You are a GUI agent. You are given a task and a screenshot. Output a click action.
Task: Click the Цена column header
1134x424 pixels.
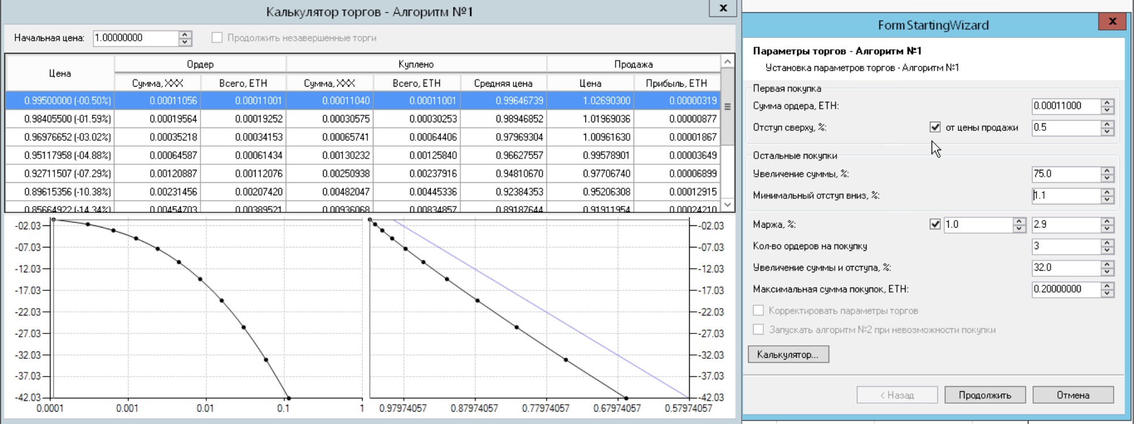pyautogui.click(x=60, y=73)
